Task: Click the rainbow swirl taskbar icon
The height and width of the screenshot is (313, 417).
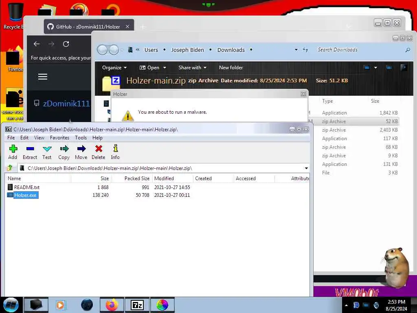Action: [x=162, y=305]
